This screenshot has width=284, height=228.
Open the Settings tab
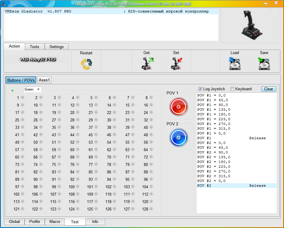pyautogui.click(x=57, y=47)
